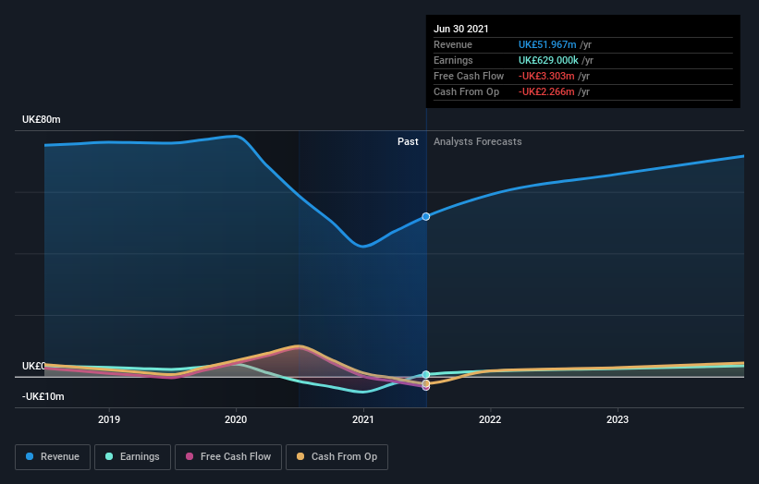Click the Revenue data point on the blue line
The width and height of the screenshot is (759, 484).
coord(426,217)
